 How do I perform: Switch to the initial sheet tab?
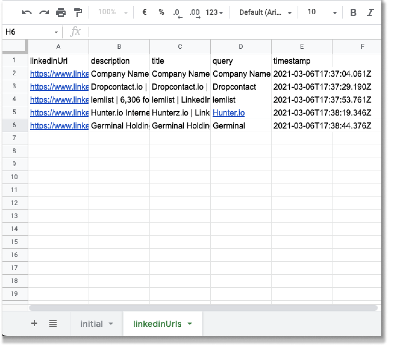[x=92, y=323]
